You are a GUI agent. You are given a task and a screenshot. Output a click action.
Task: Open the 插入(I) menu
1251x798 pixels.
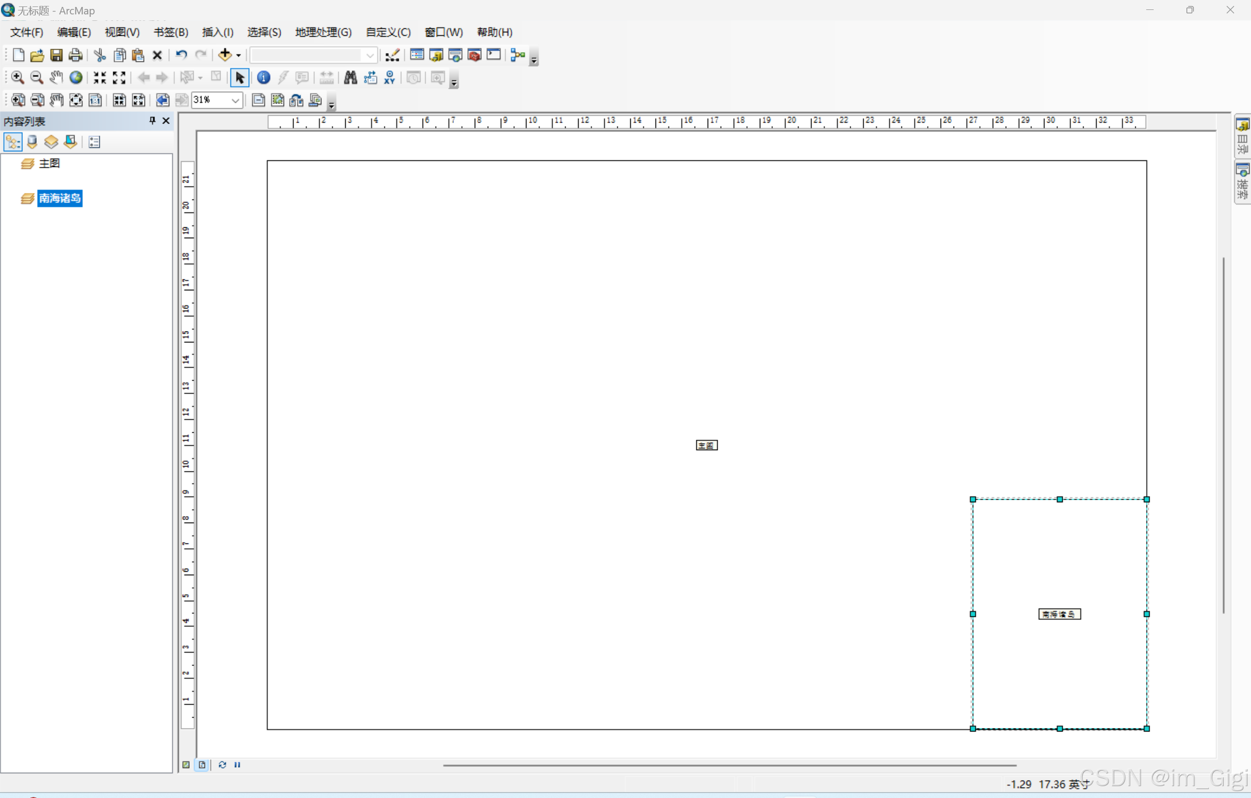[218, 32]
